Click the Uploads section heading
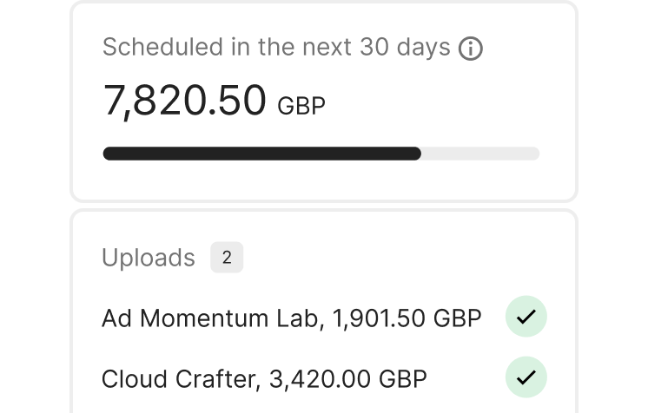 [x=149, y=258]
